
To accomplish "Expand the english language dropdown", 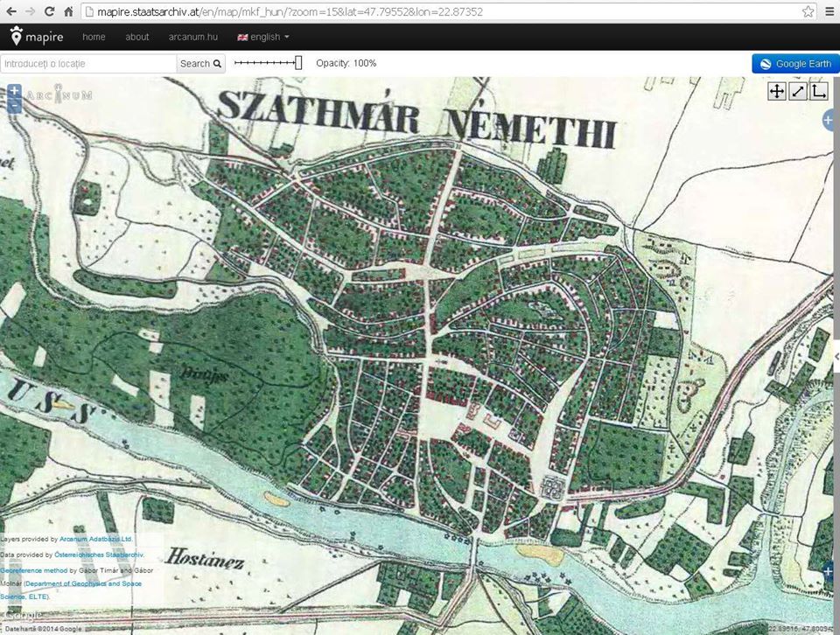I will 263,37.
